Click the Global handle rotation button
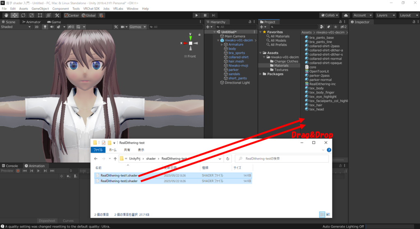 click(x=89, y=15)
